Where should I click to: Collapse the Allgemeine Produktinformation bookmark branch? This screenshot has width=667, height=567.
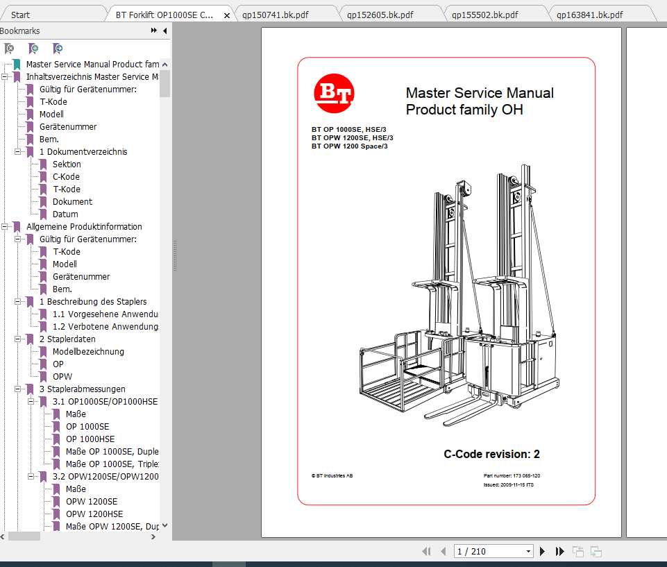click(x=6, y=226)
